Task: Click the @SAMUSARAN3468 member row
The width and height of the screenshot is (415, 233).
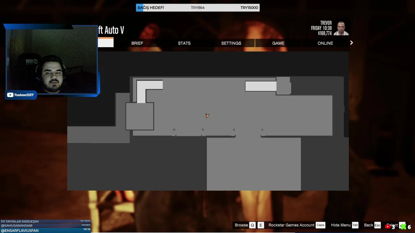Action: point(45,225)
